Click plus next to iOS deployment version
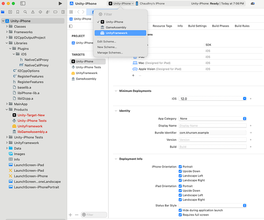264x220 pixels. pyautogui.click(x=250, y=99)
